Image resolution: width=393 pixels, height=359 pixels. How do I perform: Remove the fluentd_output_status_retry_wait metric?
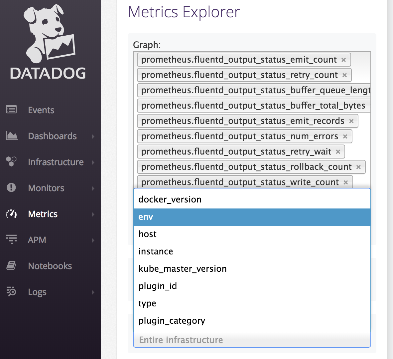[x=338, y=152]
